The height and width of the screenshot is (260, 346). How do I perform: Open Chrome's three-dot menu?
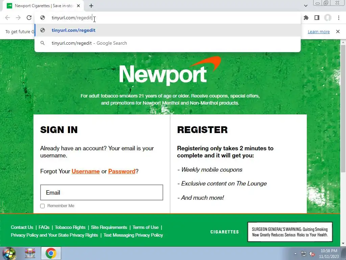click(339, 18)
